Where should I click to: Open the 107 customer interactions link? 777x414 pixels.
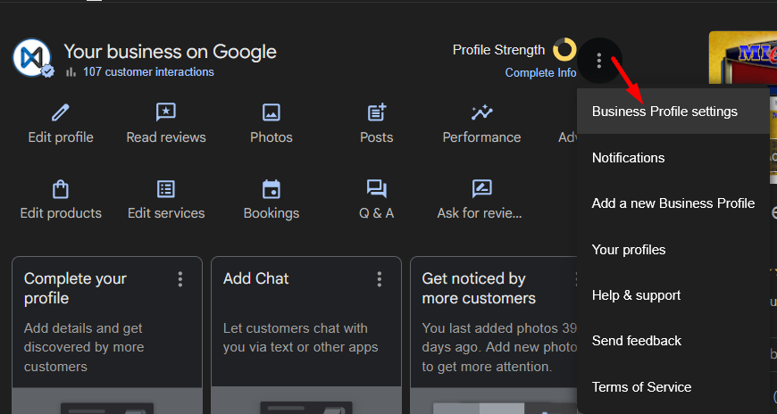148,72
